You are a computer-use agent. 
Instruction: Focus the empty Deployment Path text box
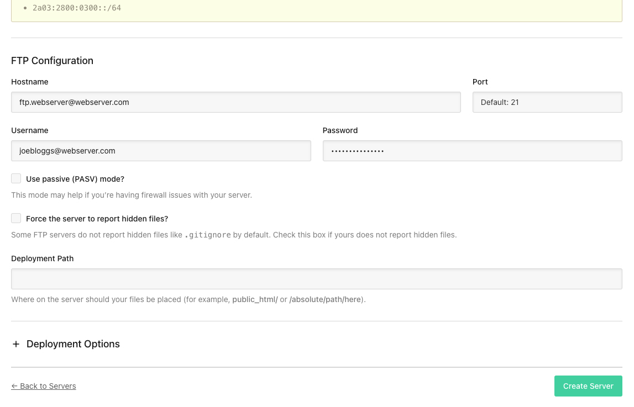click(316, 279)
